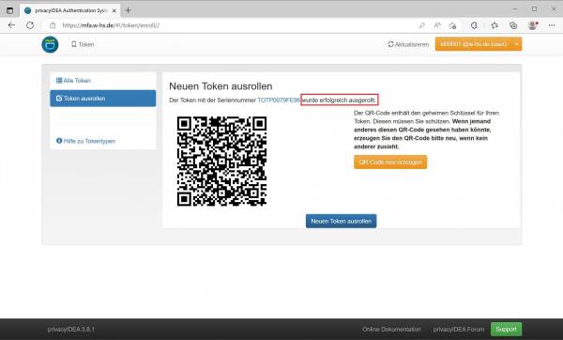Click the privacyIDEA logo icon
This screenshot has width=563, height=340.
(50, 44)
